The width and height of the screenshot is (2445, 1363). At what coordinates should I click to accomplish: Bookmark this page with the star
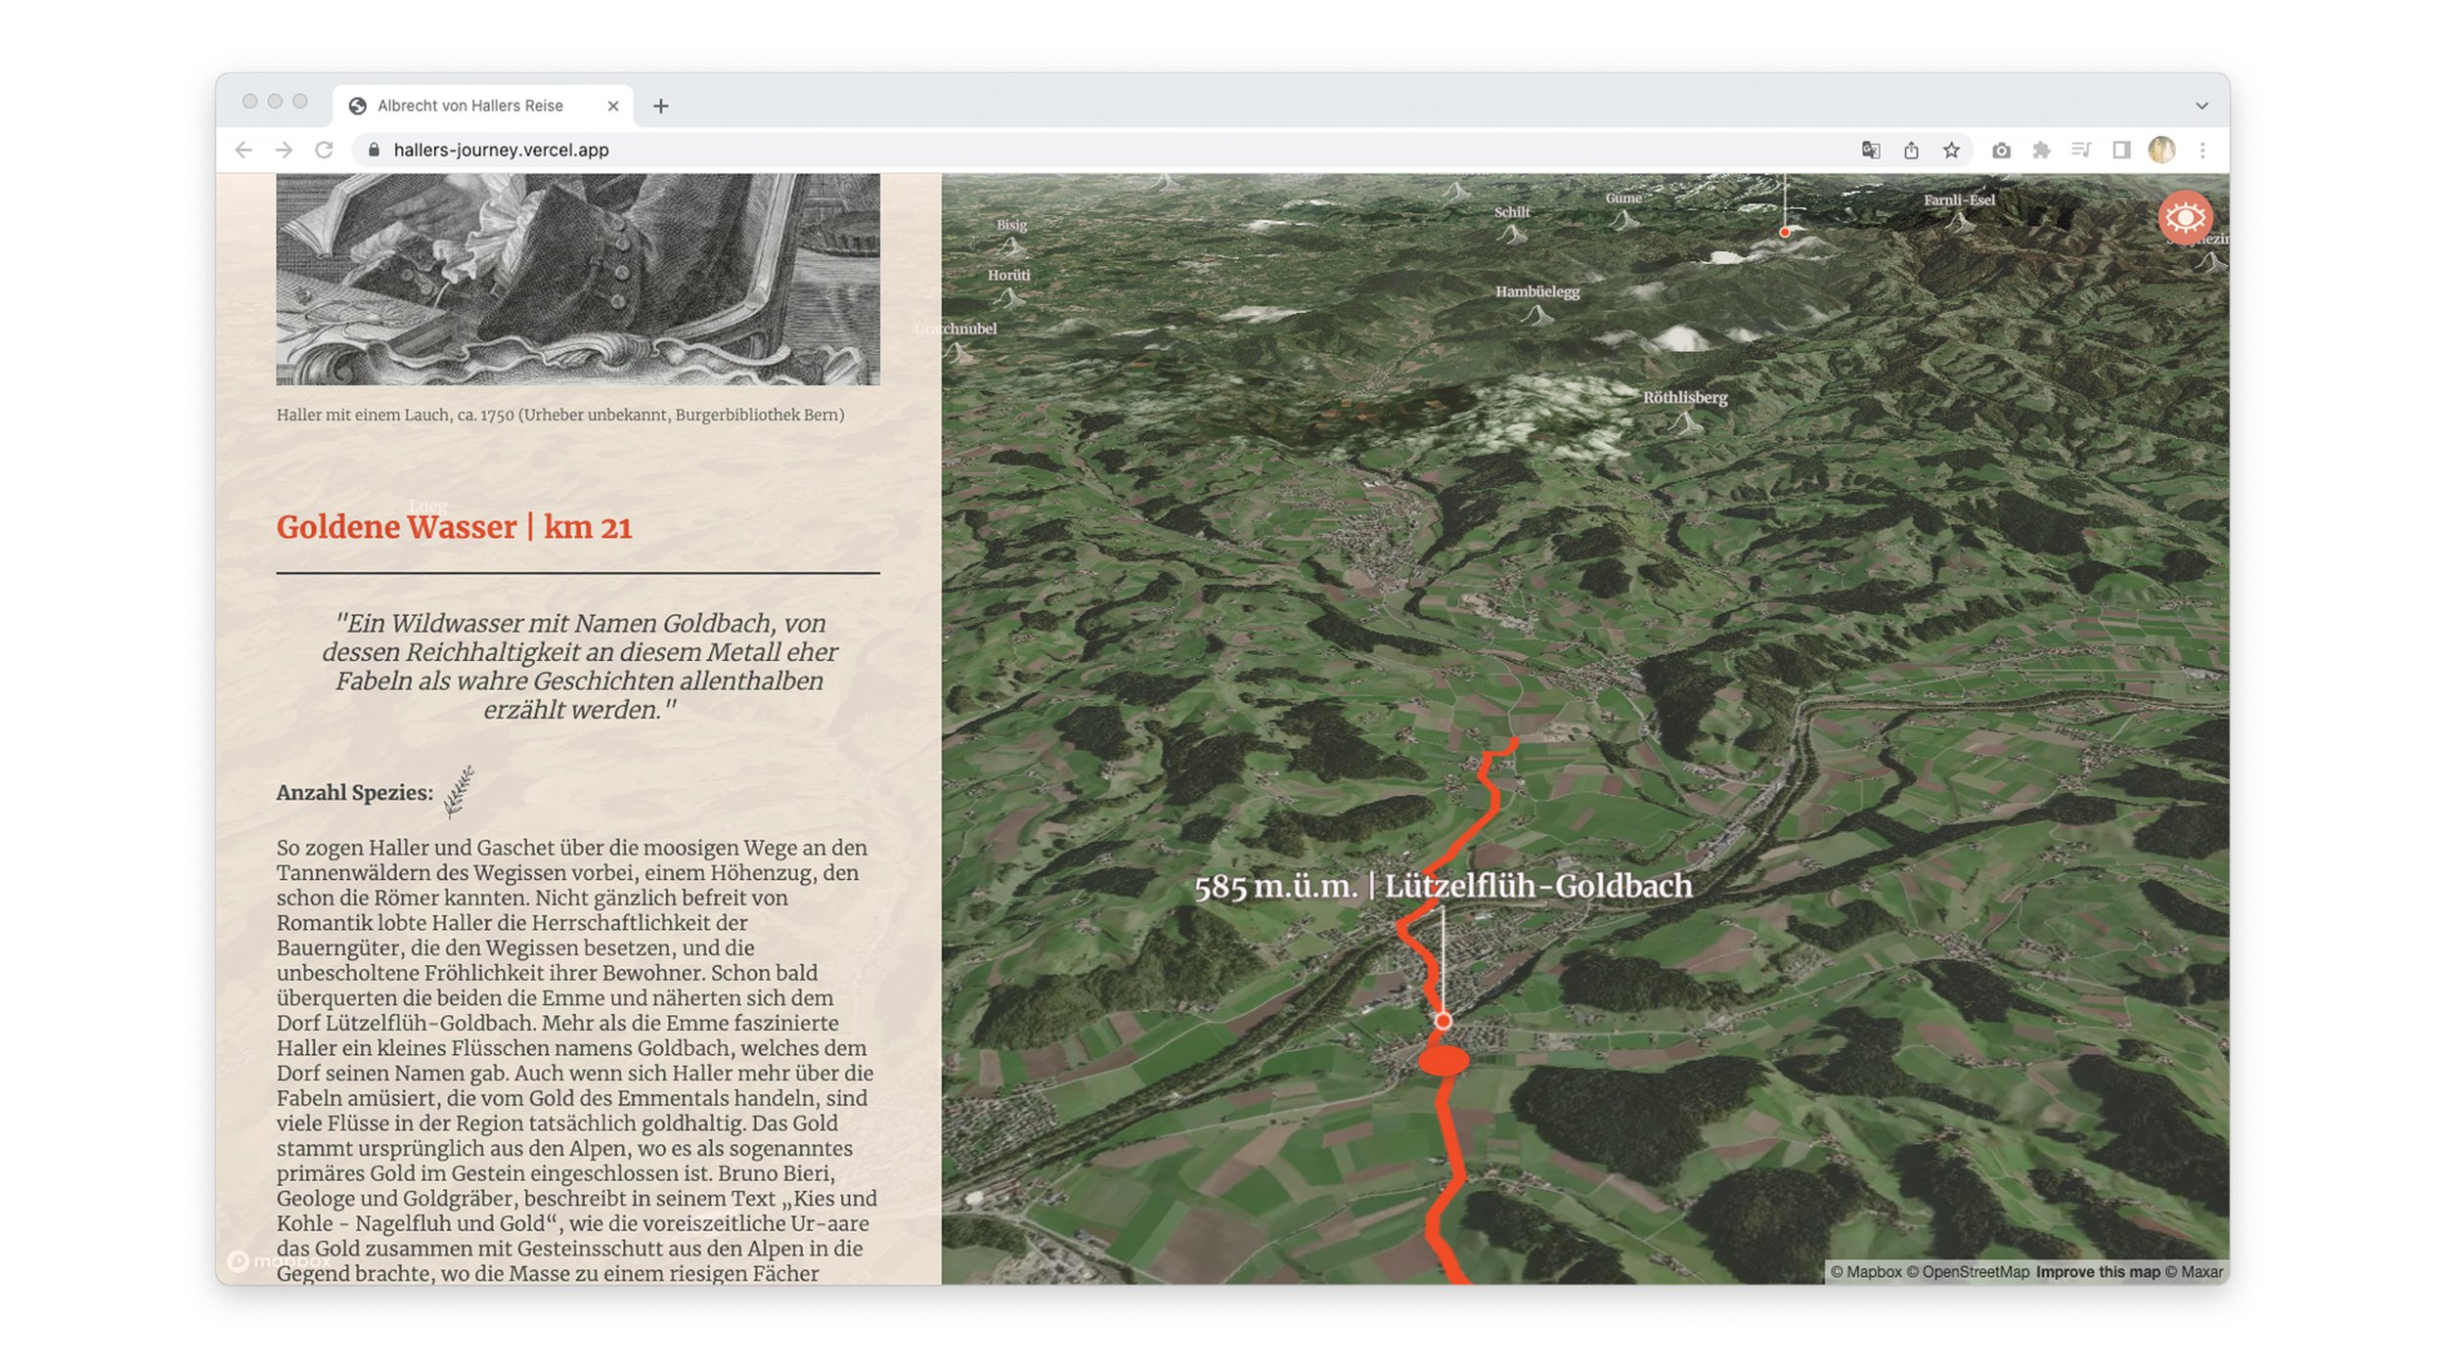pyautogui.click(x=1951, y=150)
